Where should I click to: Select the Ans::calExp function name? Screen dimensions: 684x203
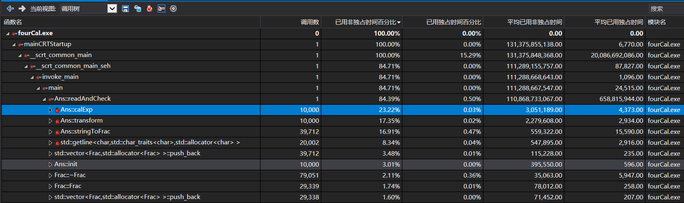(x=77, y=110)
